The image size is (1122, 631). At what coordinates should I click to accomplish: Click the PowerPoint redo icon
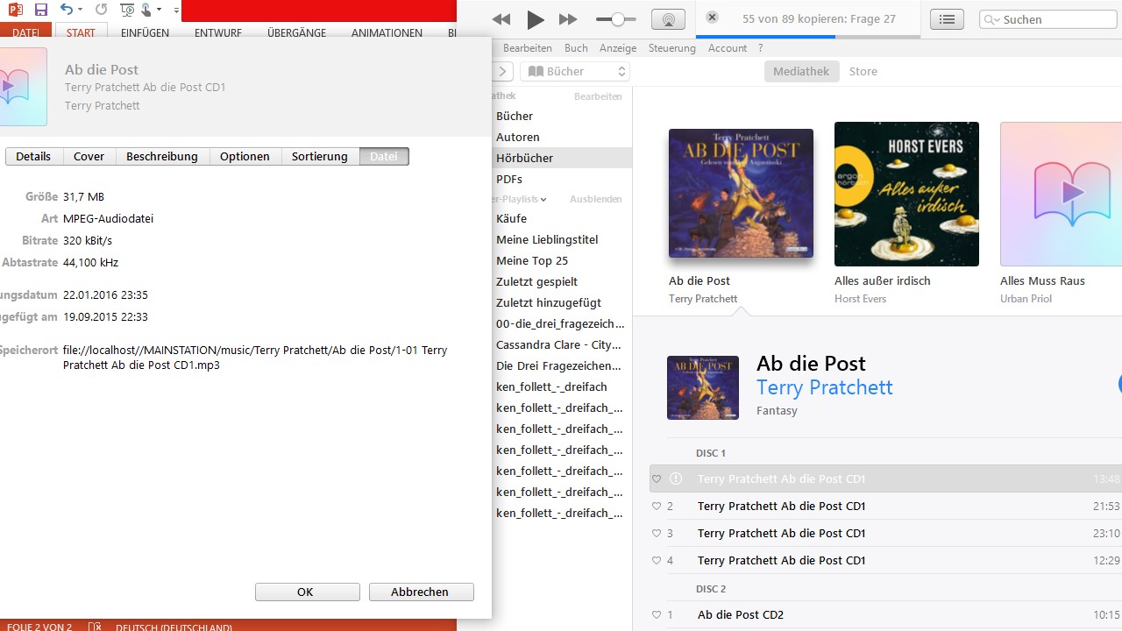pyautogui.click(x=101, y=10)
